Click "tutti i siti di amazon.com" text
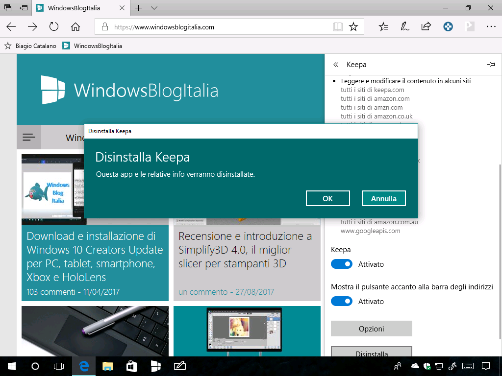This screenshot has width=502, height=376. 375,99
